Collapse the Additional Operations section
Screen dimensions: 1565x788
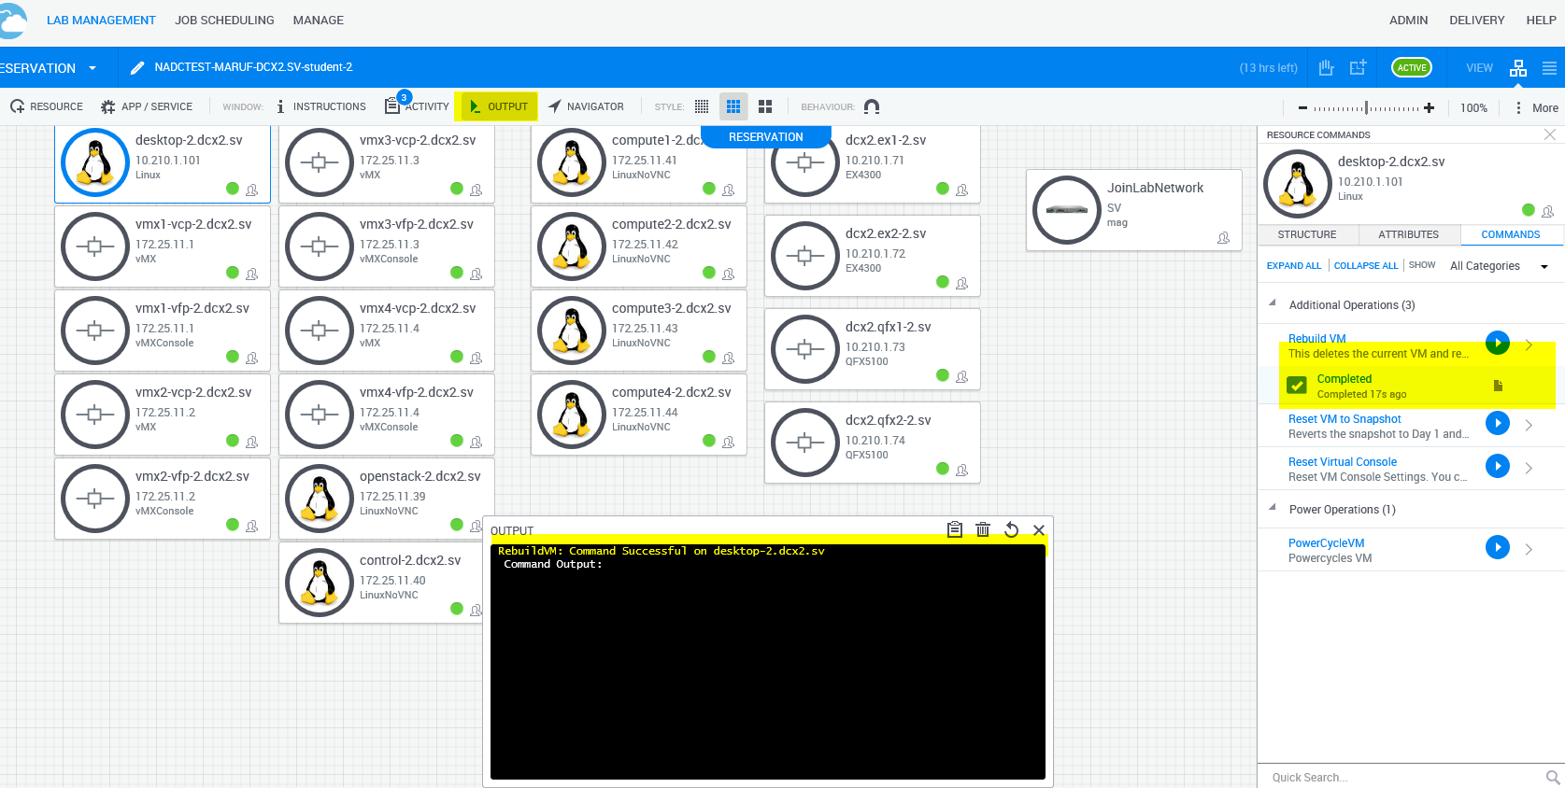click(x=1273, y=303)
